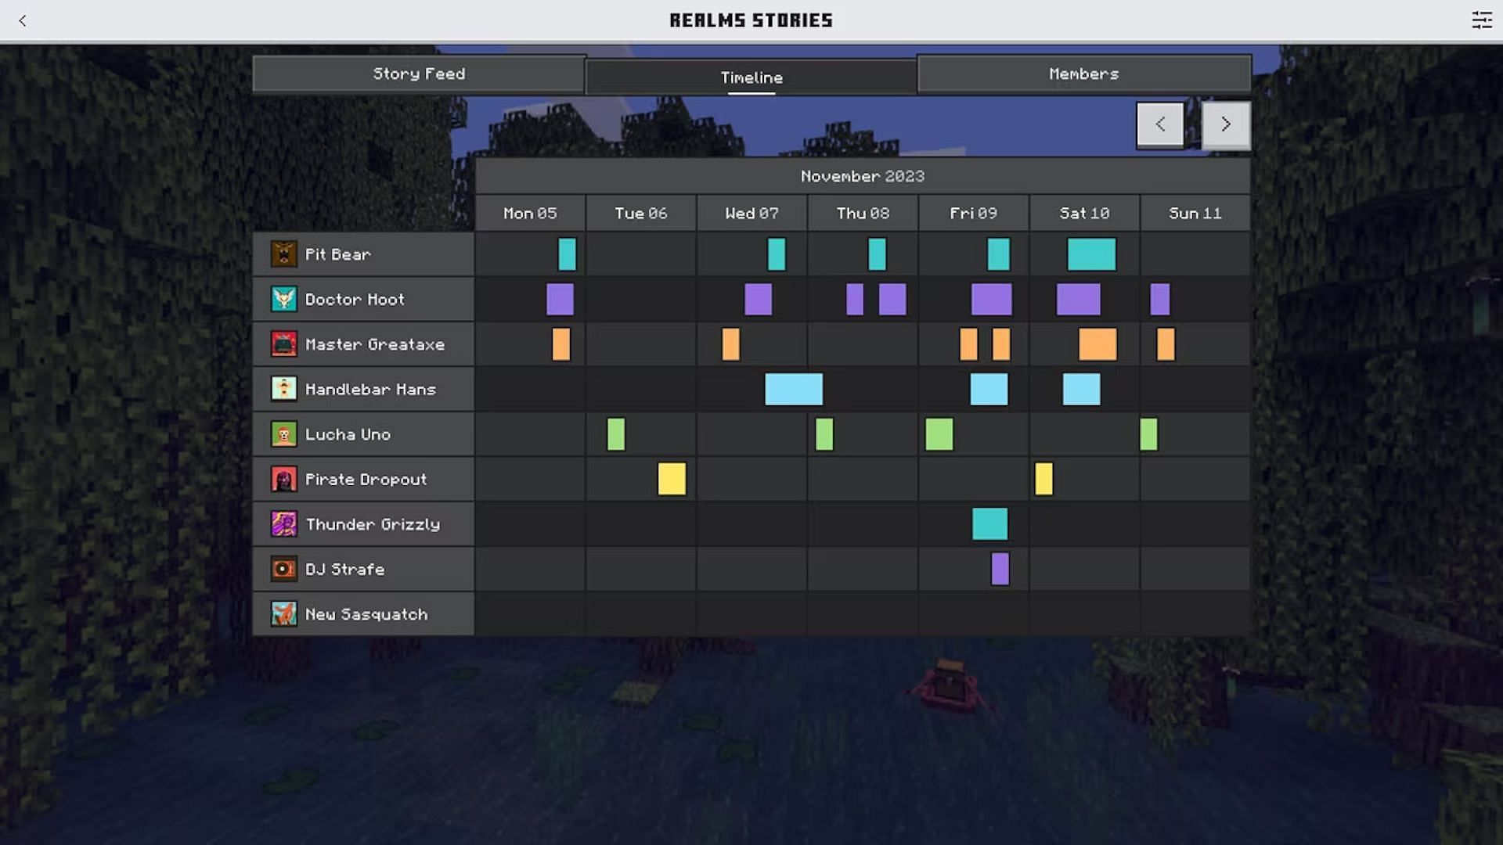Navigate to next week timeline

(1224, 124)
